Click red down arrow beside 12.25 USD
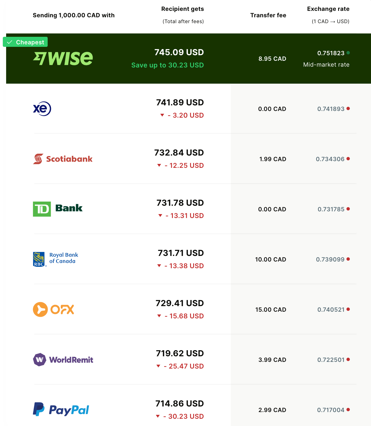The width and height of the screenshot is (371, 426). tap(159, 165)
